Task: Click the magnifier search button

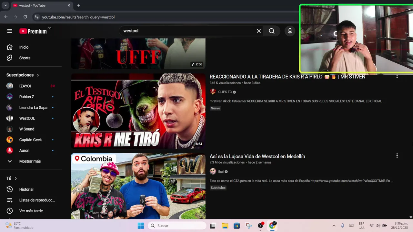Action: pos(272,31)
